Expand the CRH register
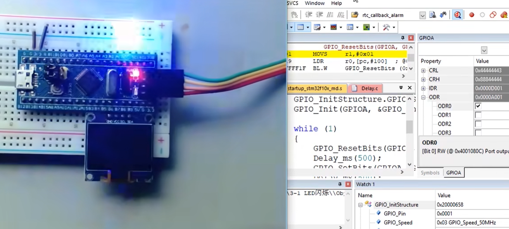The image size is (509, 229). pyautogui.click(x=423, y=80)
